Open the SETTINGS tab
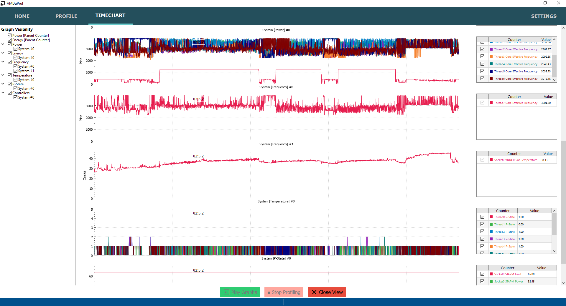The width and height of the screenshot is (566, 306). 544,16
